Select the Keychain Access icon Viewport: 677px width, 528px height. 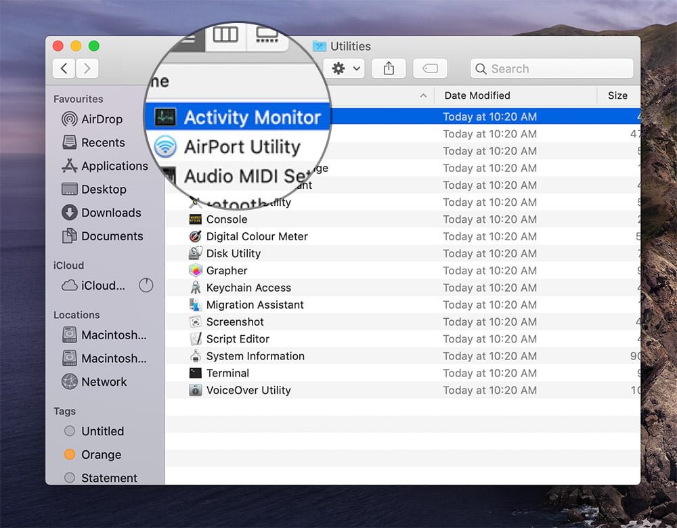pyautogui.click(x=195, y=288)
